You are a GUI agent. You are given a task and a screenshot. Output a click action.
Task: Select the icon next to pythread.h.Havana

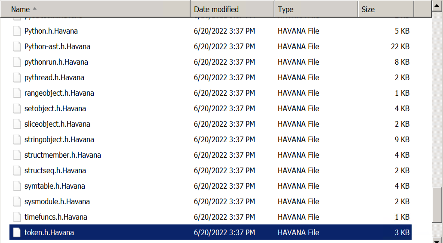(x=17, y=78)
